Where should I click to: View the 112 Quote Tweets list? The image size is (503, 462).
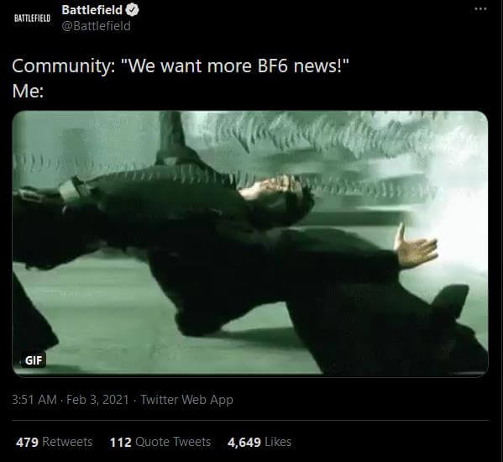pyautogui.click(x=160, y=442)
